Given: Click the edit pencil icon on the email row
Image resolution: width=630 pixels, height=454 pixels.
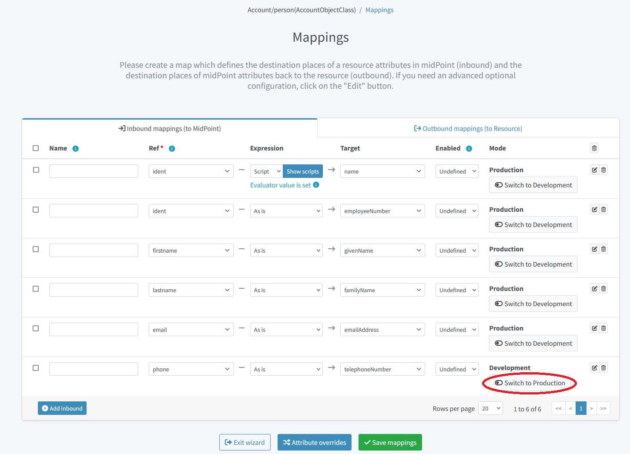Looking at the screenshot, I should click(594, 328).
